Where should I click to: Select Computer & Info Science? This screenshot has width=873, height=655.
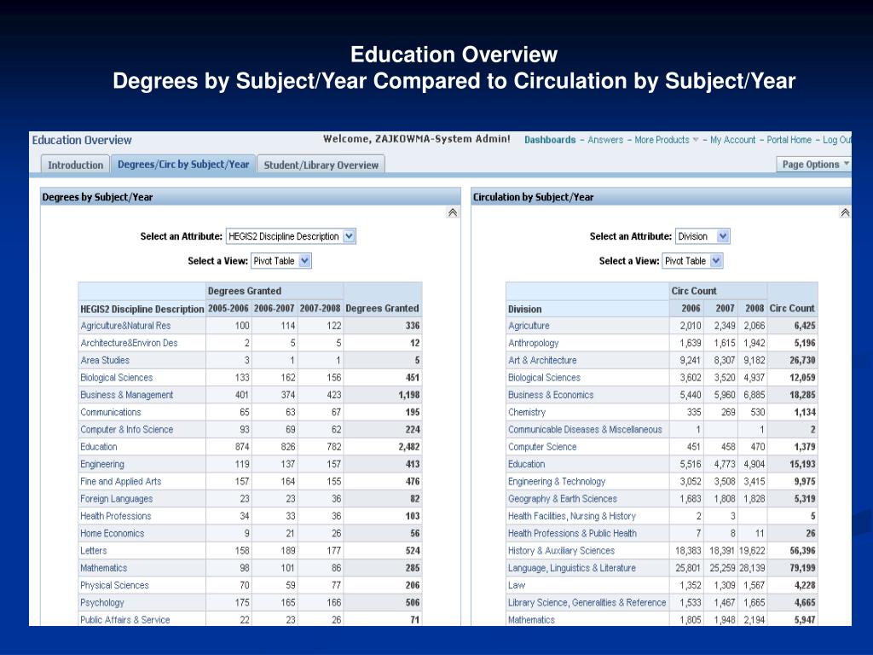tap(126, 430)
